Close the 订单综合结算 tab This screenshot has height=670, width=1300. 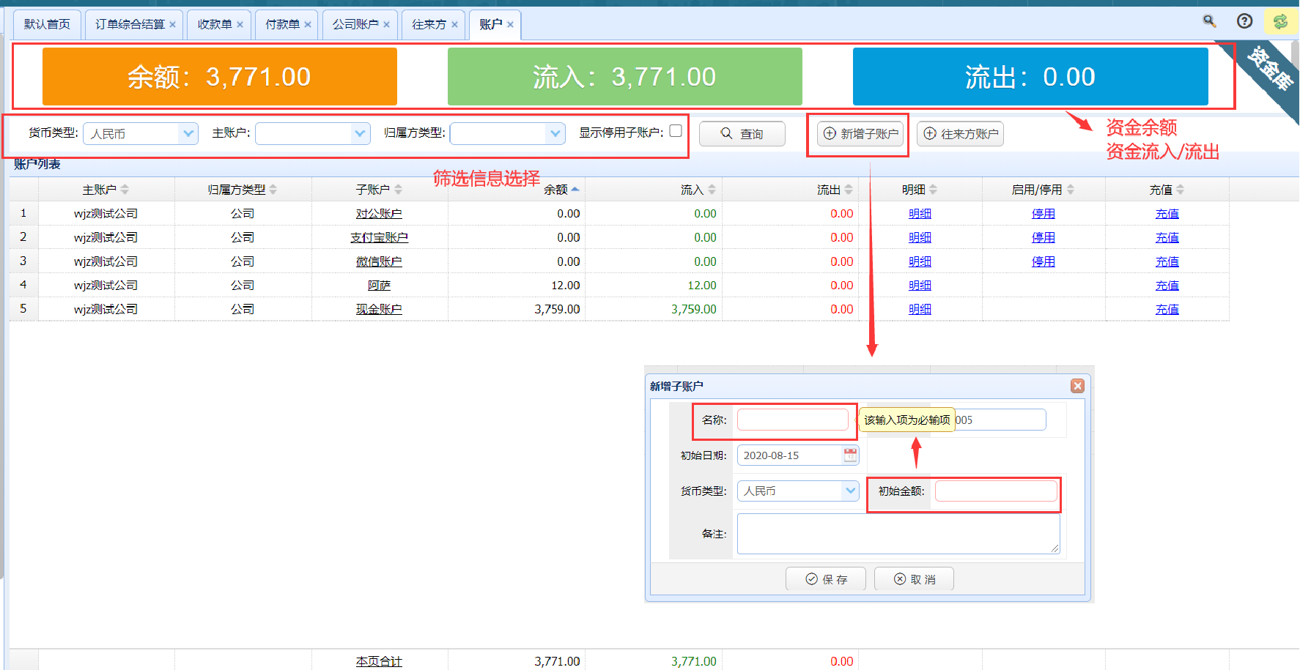pyautogui.click(x=172, y=25)
